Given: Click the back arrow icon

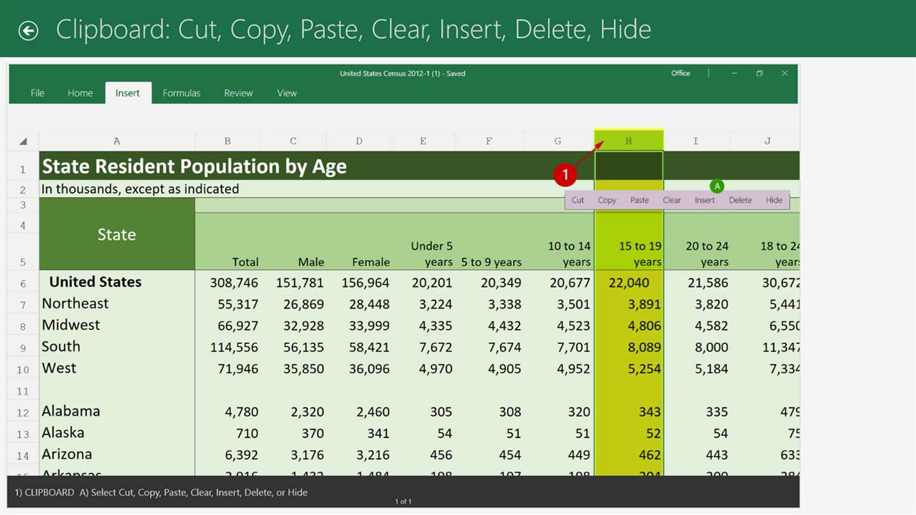Looking at the screenshot, I should [28, 31].
